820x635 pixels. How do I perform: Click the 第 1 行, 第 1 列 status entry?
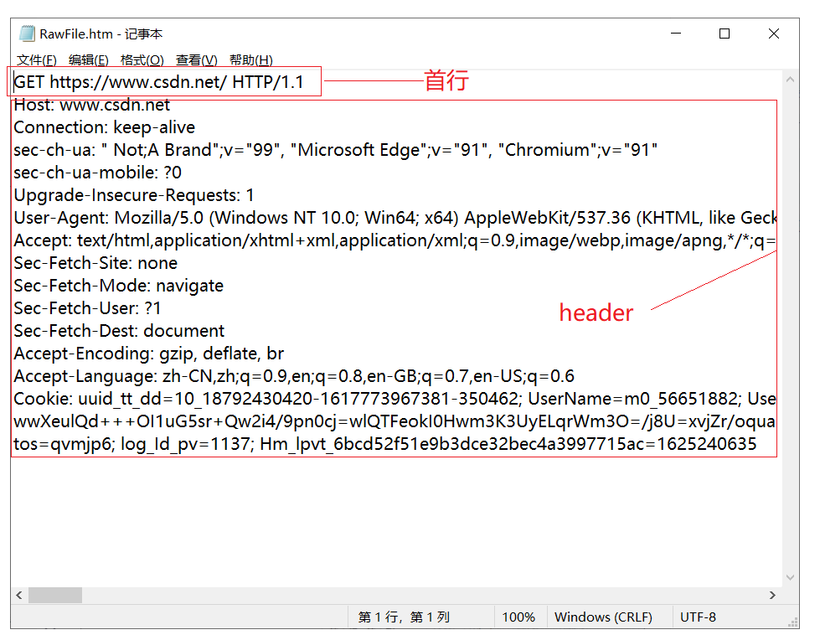[x=404, y=617]
